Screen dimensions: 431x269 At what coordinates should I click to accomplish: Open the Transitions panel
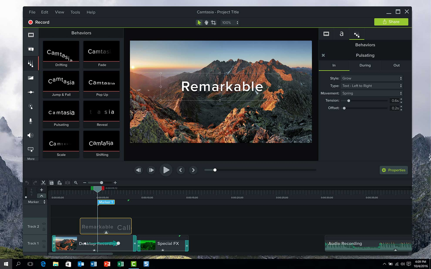(x=31, y=78)
